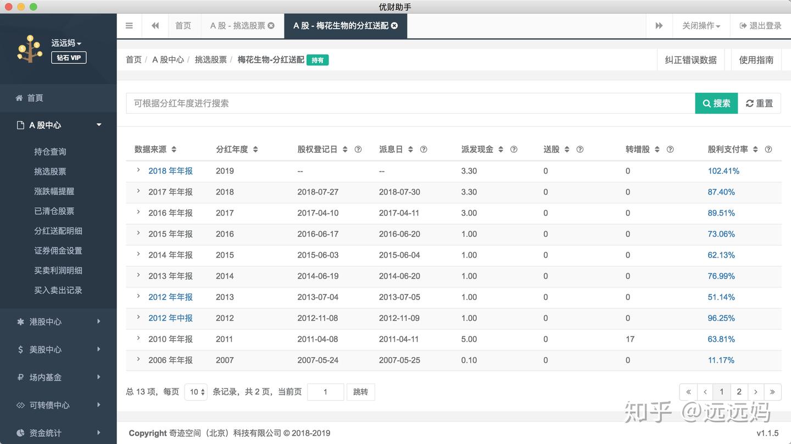
Task: Toggle sorting on the 股权登记日 column
Action: coord(346,149)
